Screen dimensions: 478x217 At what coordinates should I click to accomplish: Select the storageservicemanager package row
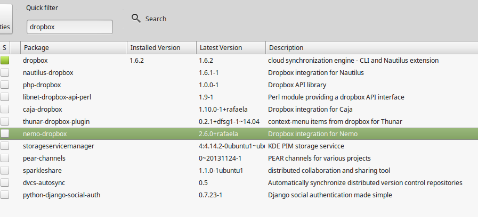[x=239, y=146]
